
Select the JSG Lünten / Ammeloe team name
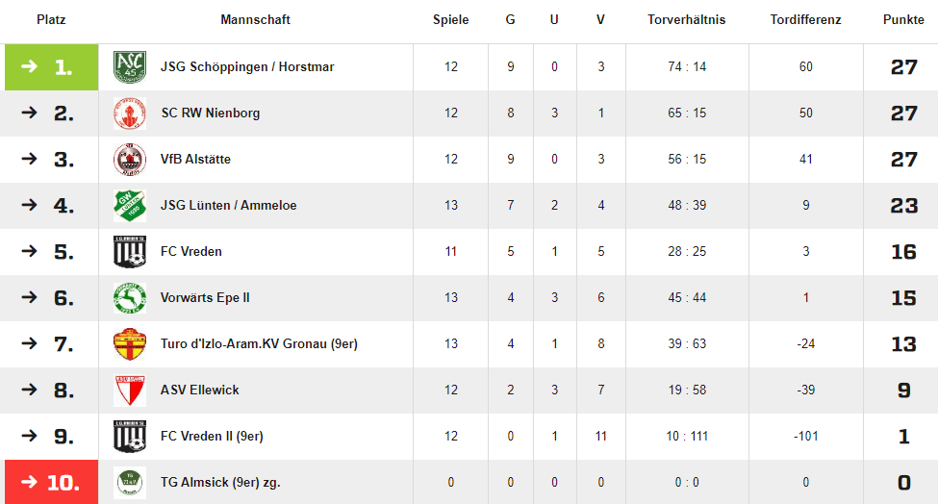coord(229,205)
